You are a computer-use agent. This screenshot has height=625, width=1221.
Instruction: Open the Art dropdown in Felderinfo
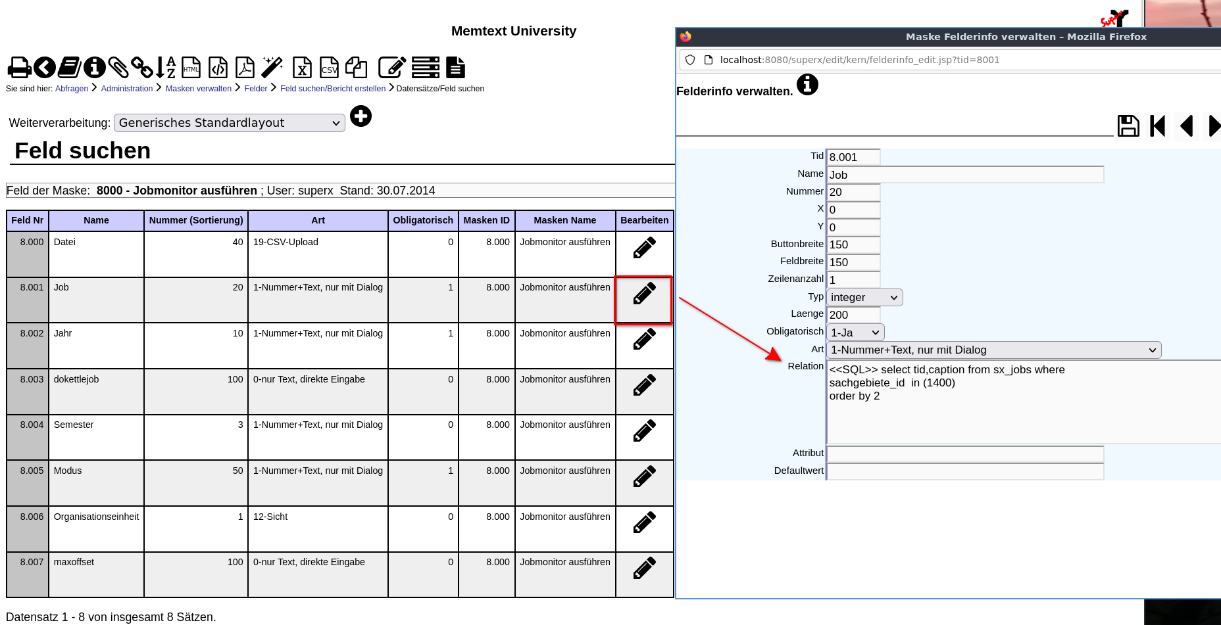(994, 350)
